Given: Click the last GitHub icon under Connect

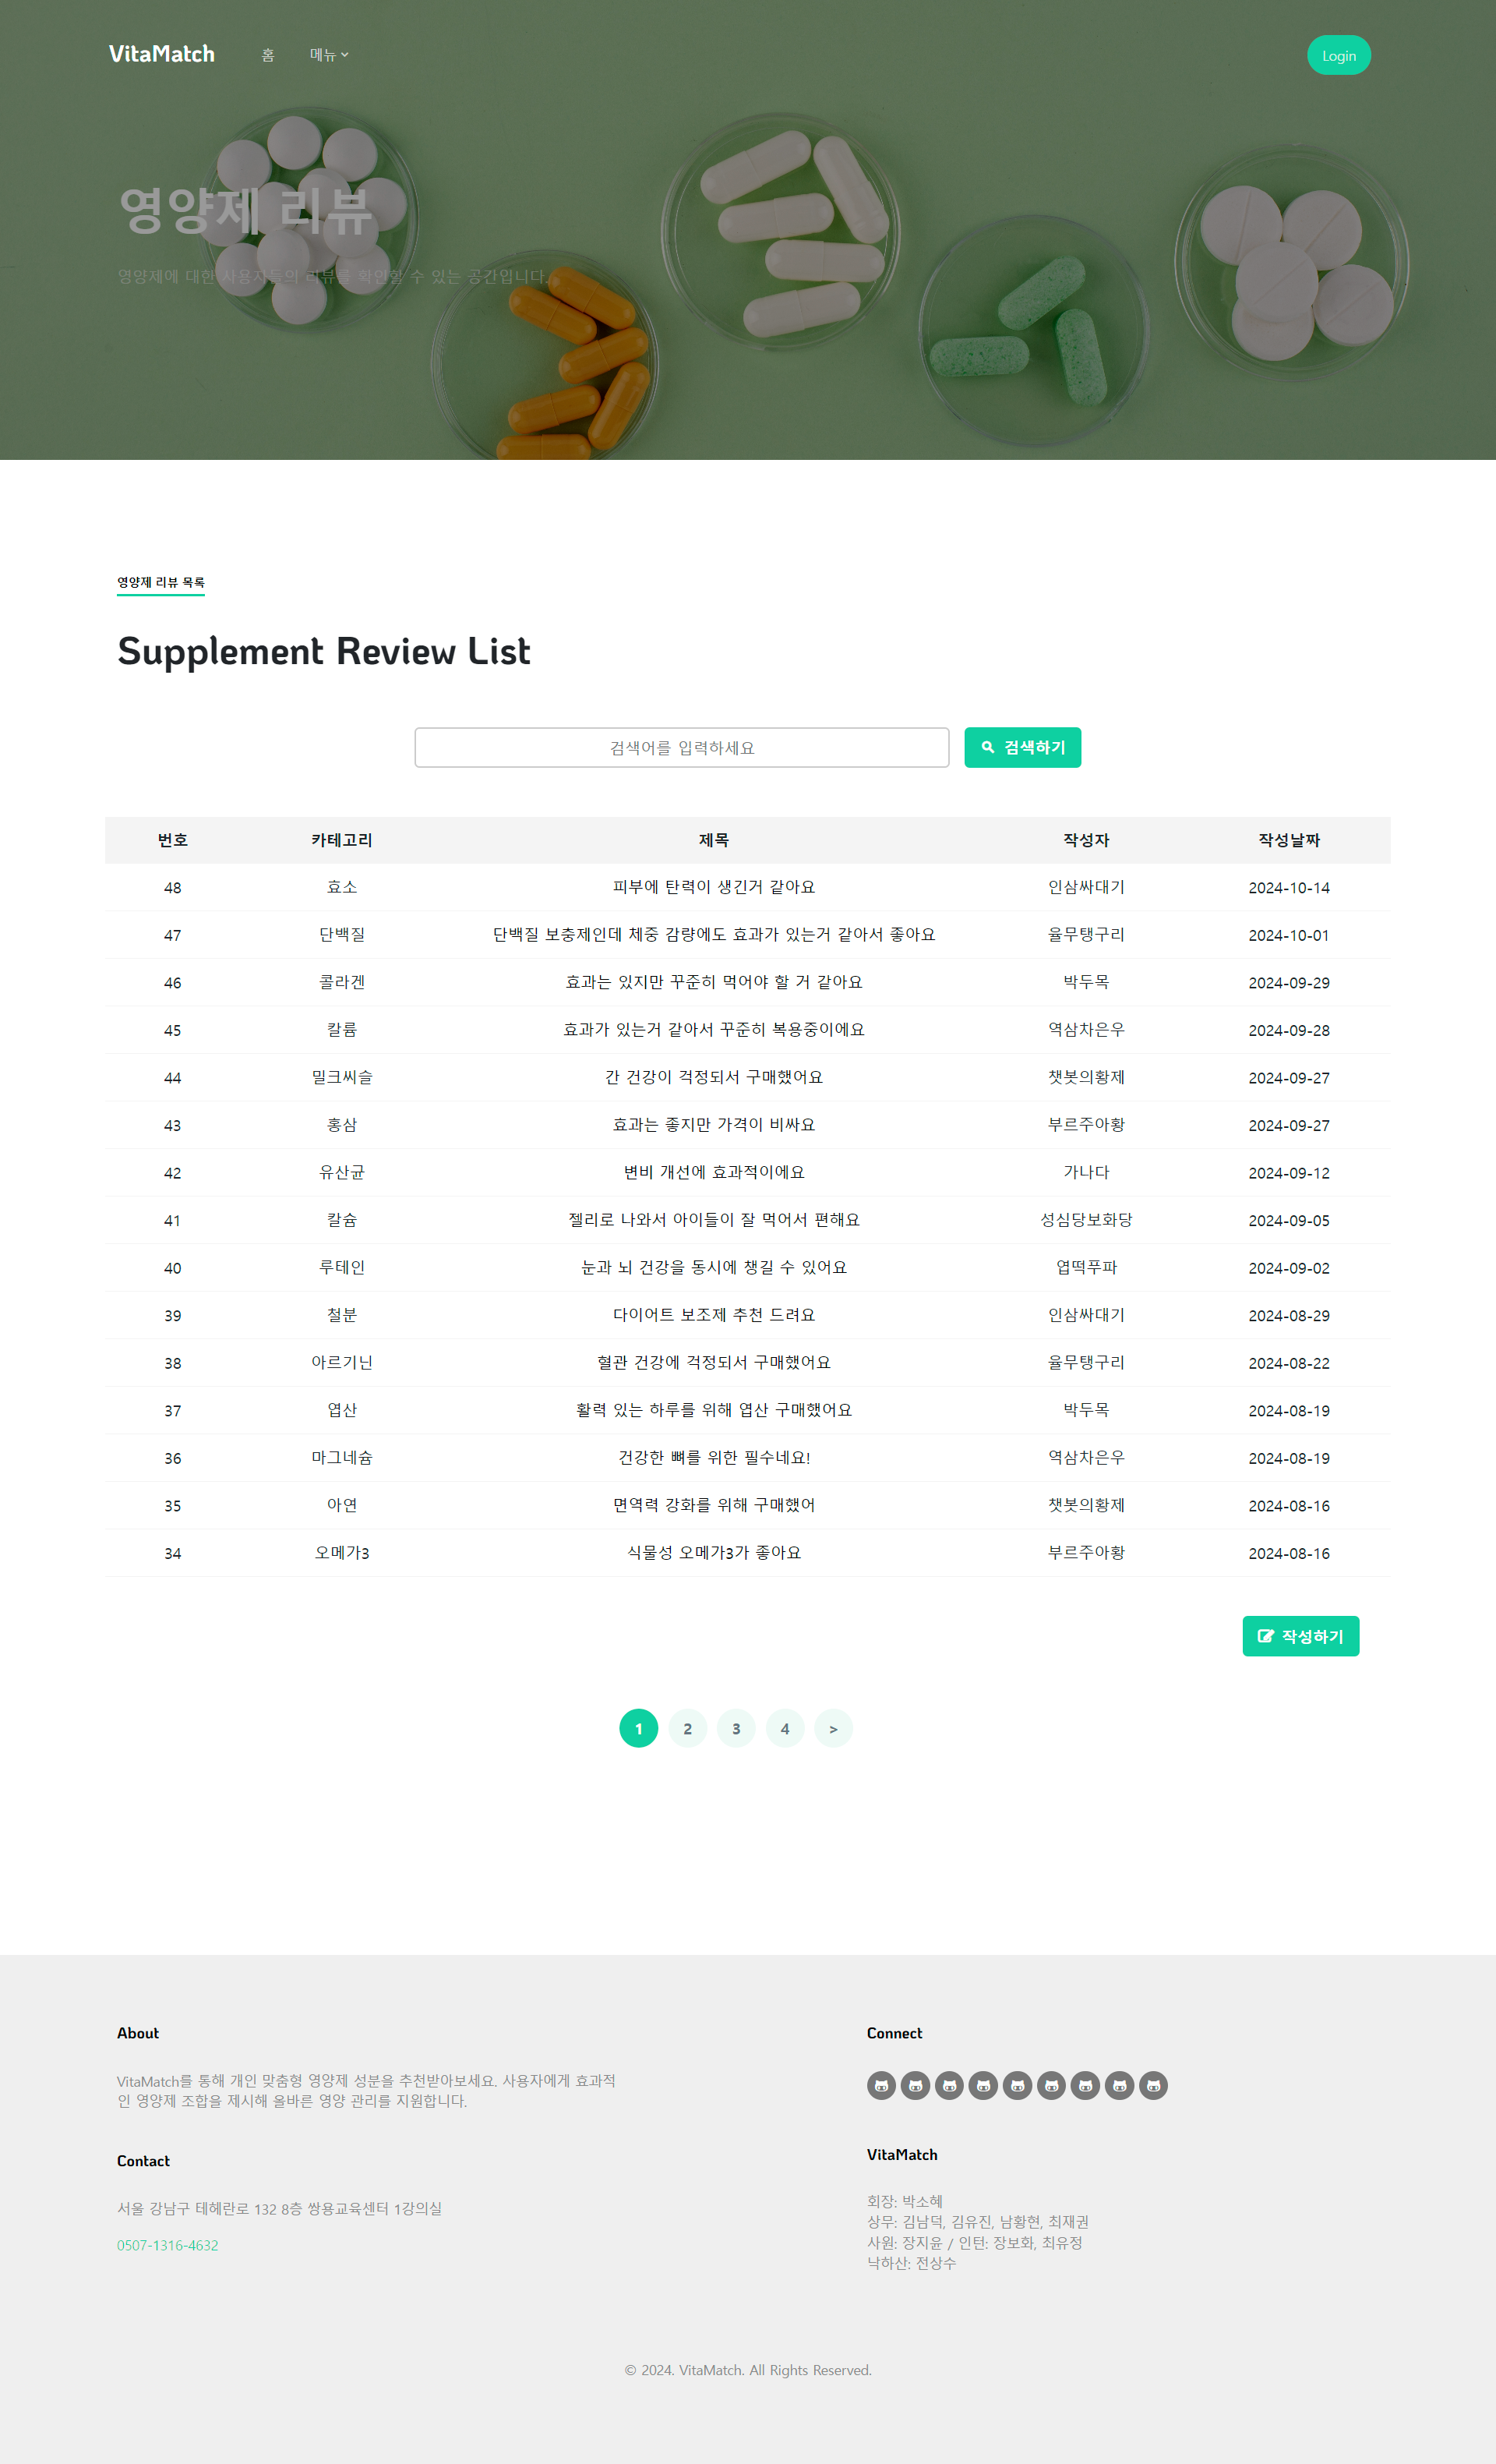Looking at the screenshot, I should pyautogui.click(x=1152, y=2085).
